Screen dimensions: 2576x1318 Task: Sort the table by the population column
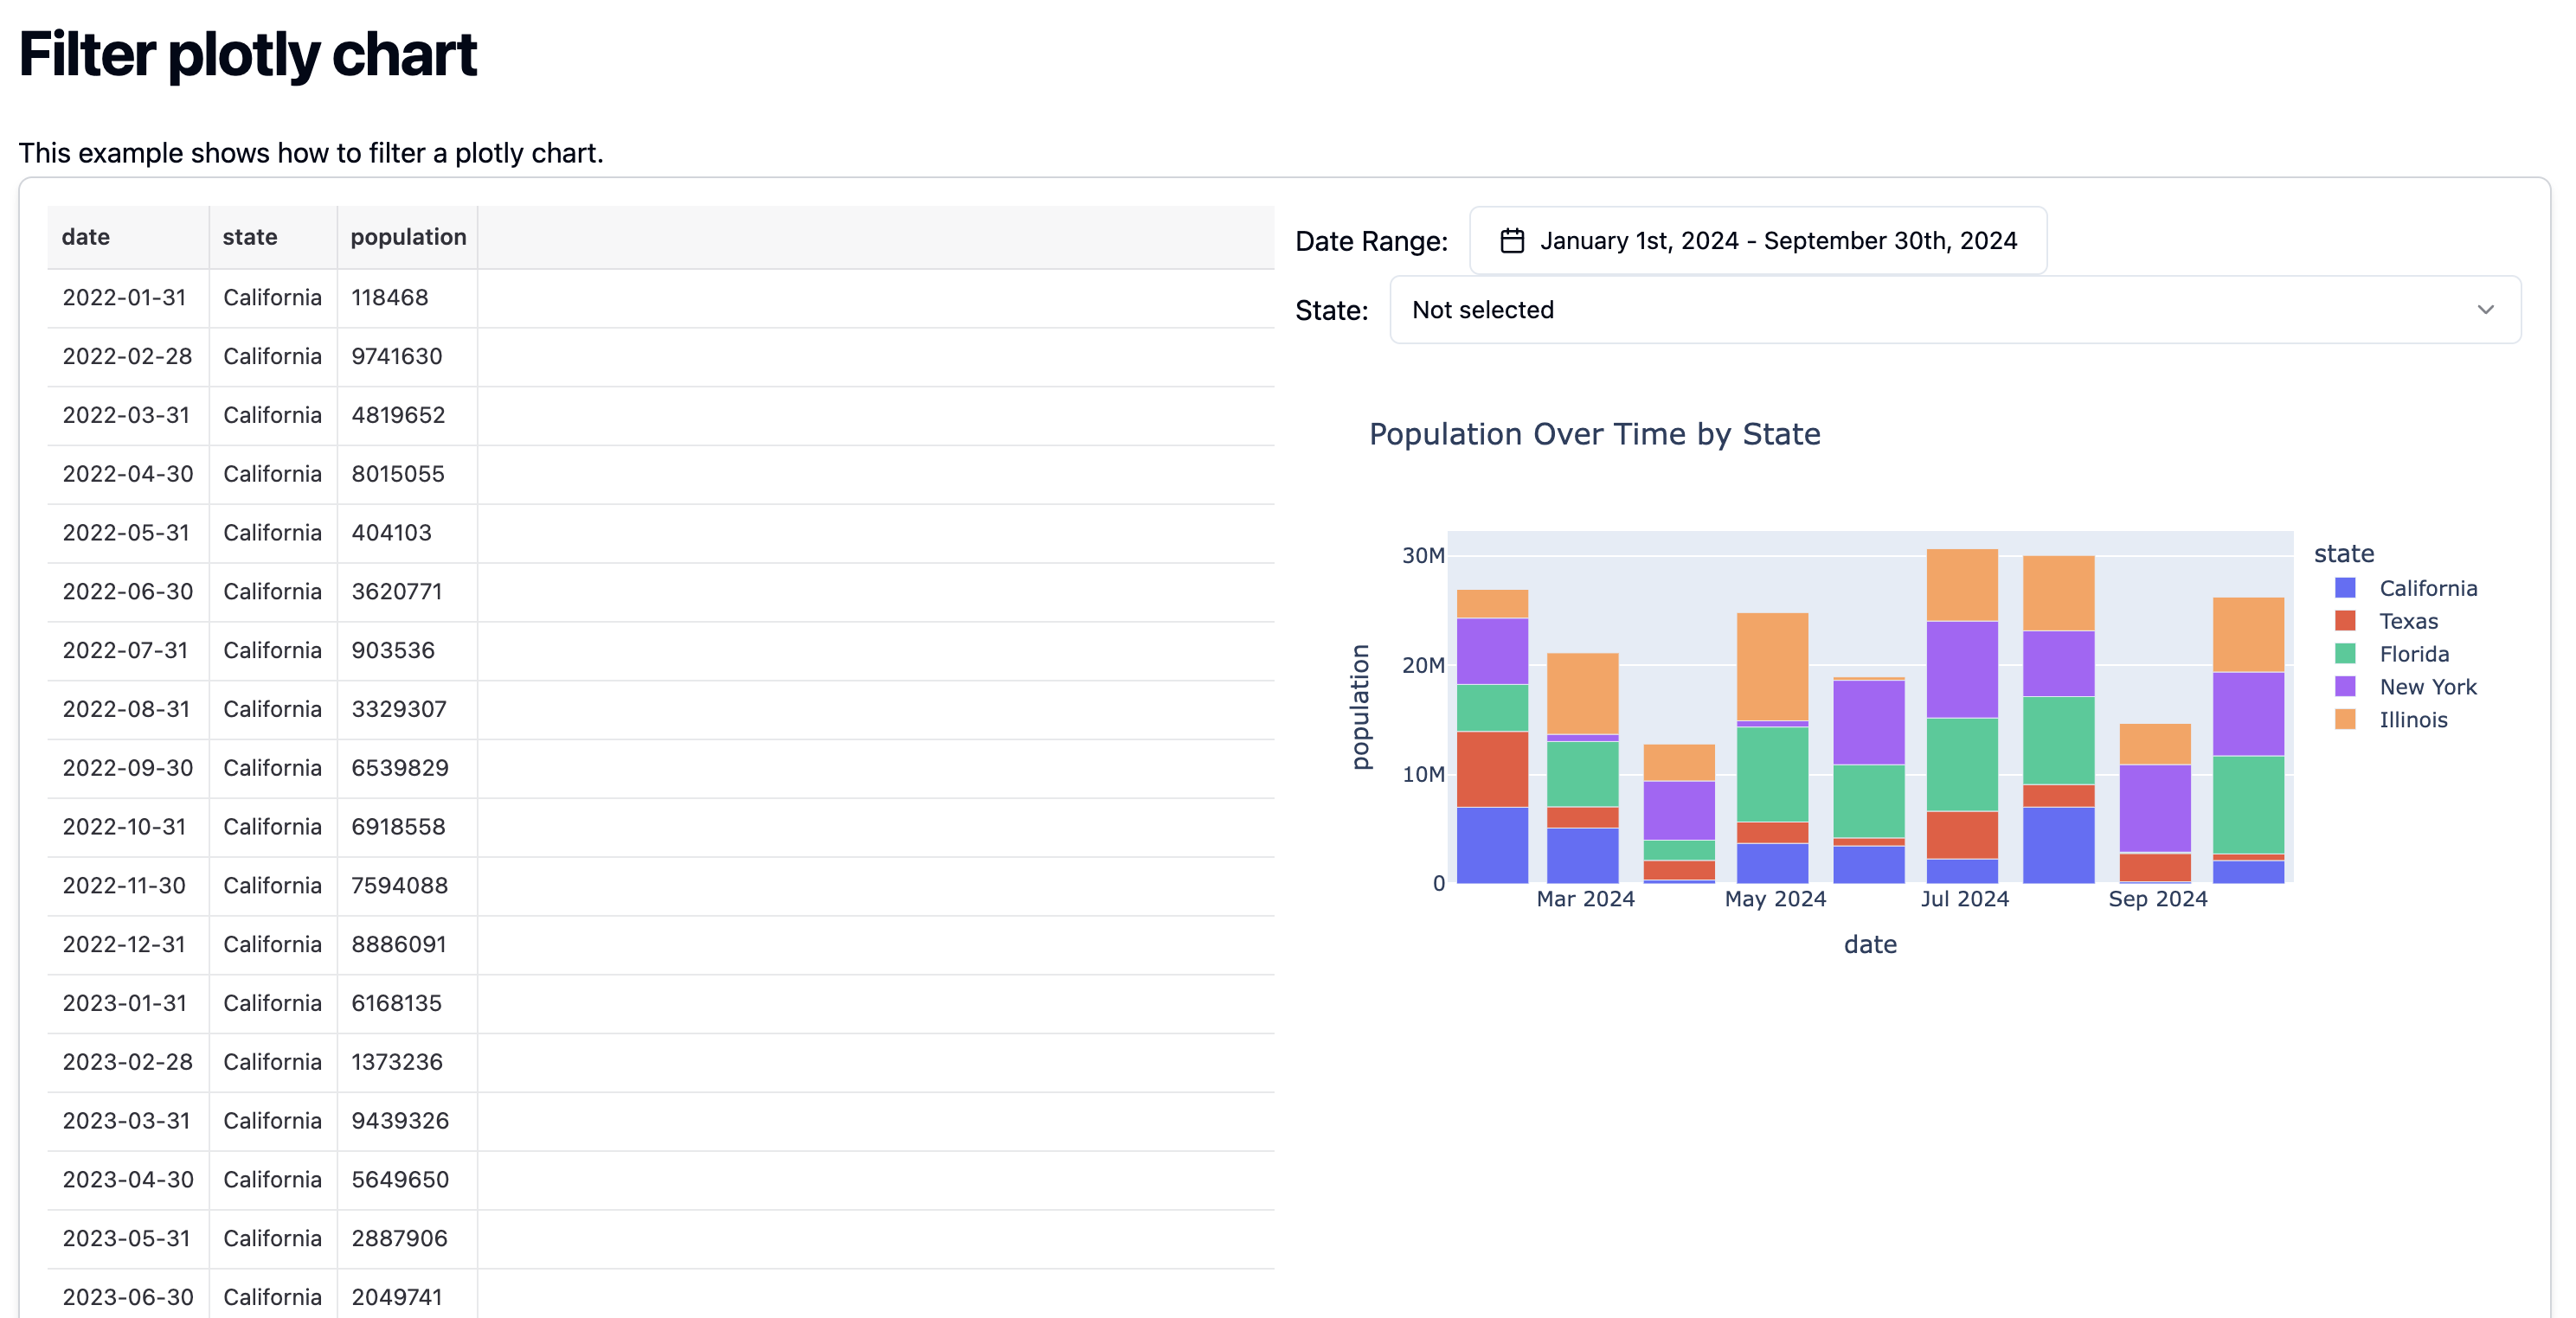pos(408,237)
